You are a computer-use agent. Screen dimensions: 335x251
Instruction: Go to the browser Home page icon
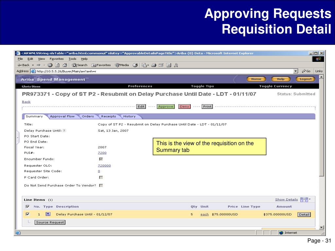(65, 65)
